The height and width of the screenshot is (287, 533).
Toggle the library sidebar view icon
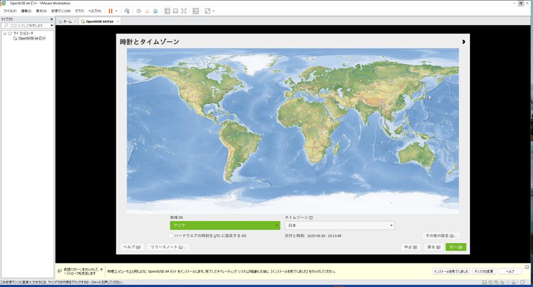pos(167,11)
